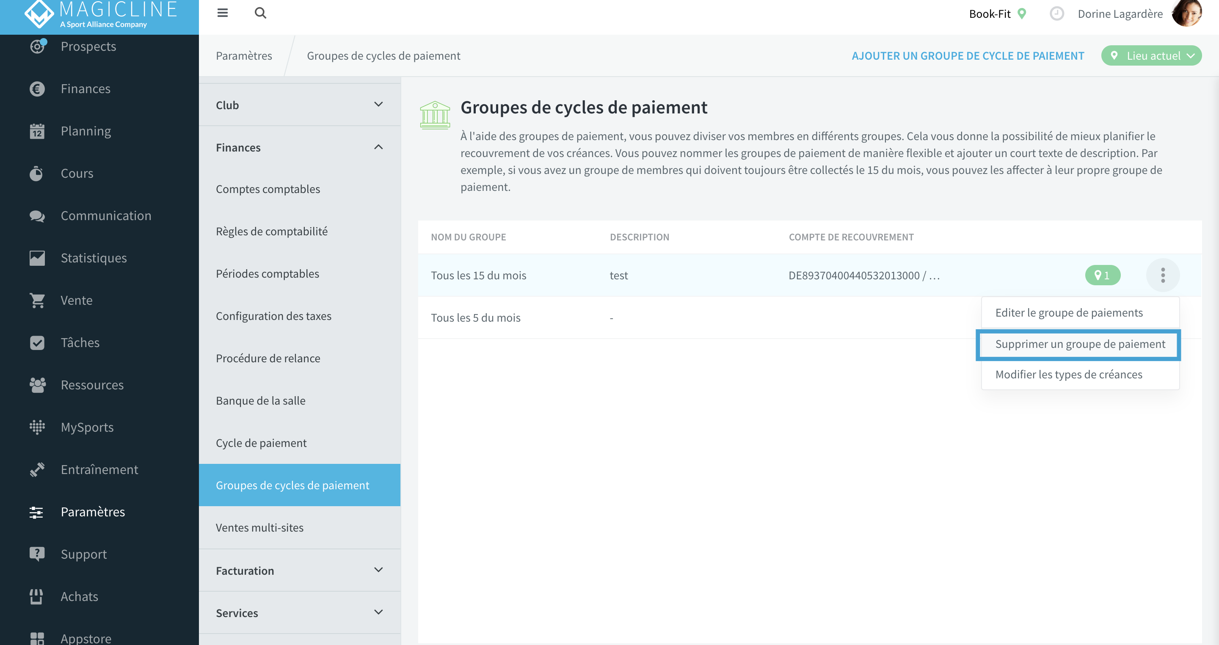Open Communication chat icon in sidebar
The image size is (1219, 645).
(x=37, y=216)
